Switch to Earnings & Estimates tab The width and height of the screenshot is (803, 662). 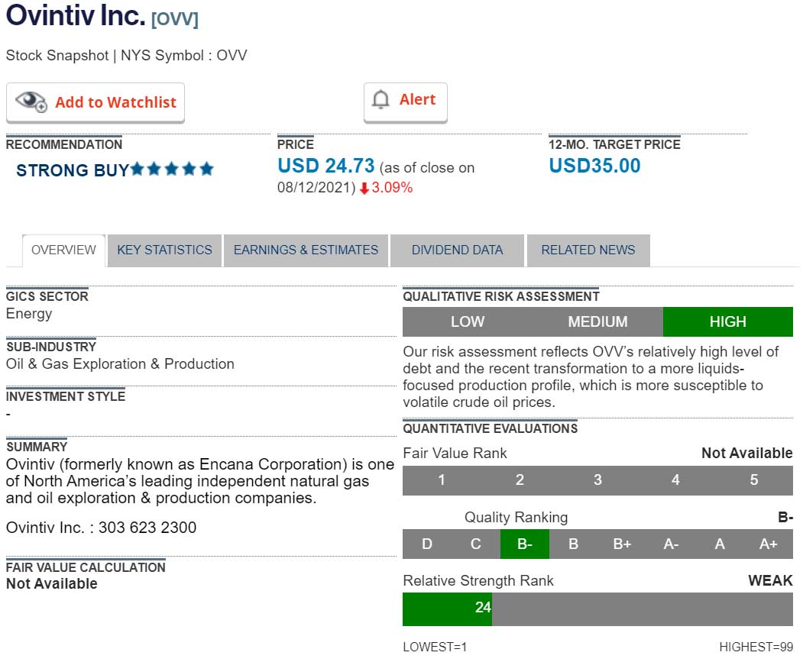coord(306,250)
